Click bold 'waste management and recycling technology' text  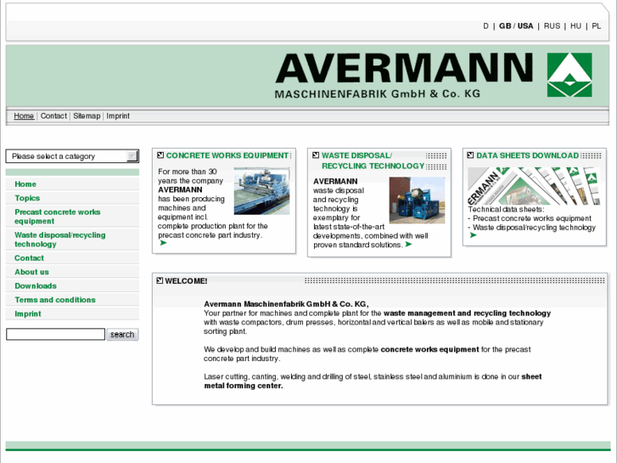point(467,313)
